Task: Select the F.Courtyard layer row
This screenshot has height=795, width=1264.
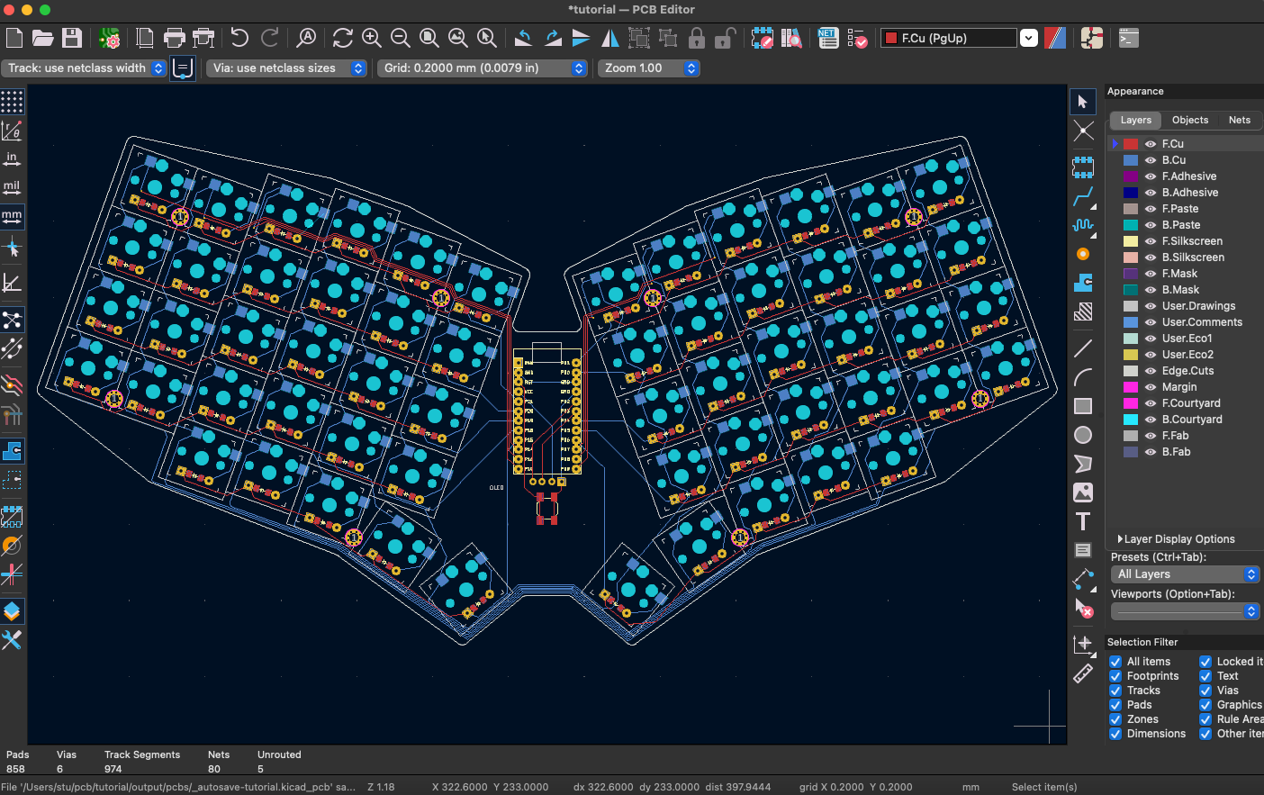Action: [x=1185, y=403]
